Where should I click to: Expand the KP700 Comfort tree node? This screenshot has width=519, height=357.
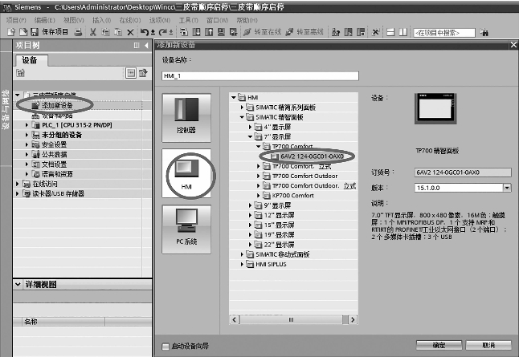tap(259, 196)
